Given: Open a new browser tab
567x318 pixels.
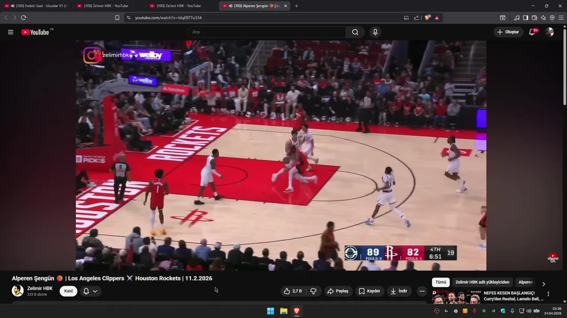Looking at the screenshot, I should tap(296, 6).
